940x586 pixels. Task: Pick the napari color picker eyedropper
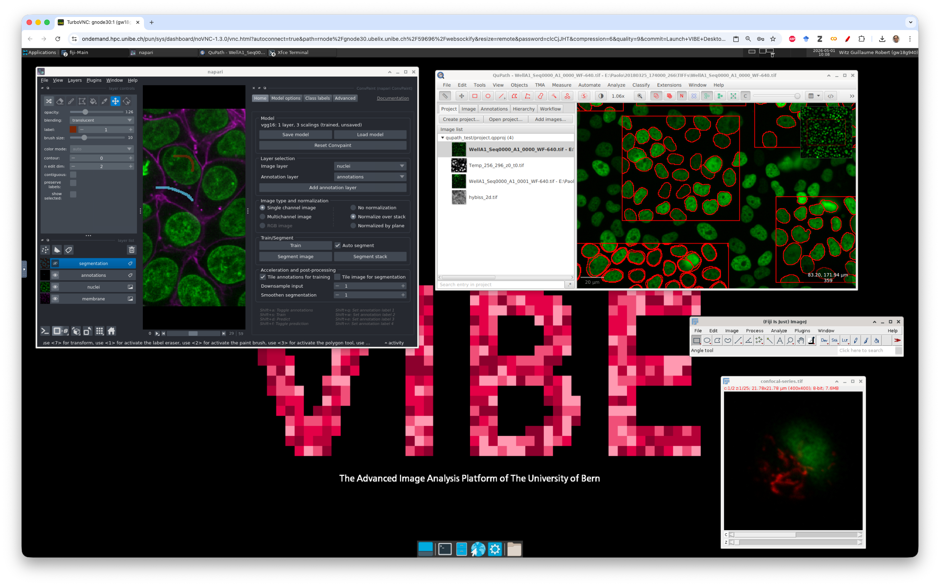coord(104,101)
